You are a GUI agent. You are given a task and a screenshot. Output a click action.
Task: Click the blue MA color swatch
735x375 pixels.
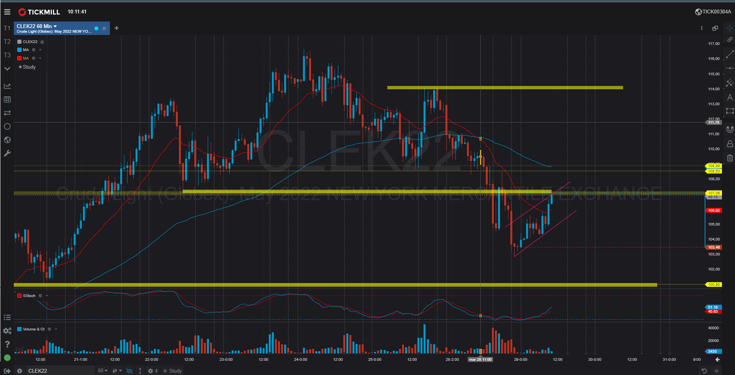(x=19, y=50)
